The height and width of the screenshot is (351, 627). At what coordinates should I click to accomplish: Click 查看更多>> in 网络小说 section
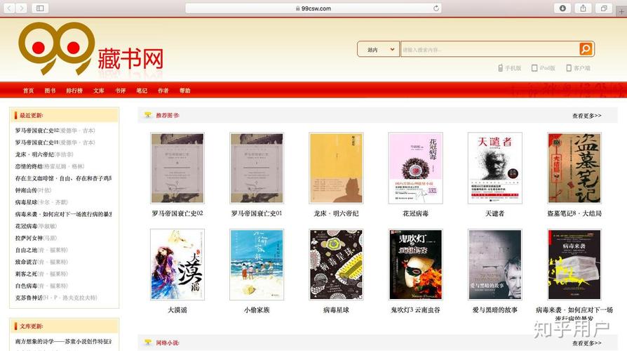click(x=586, y=343)
